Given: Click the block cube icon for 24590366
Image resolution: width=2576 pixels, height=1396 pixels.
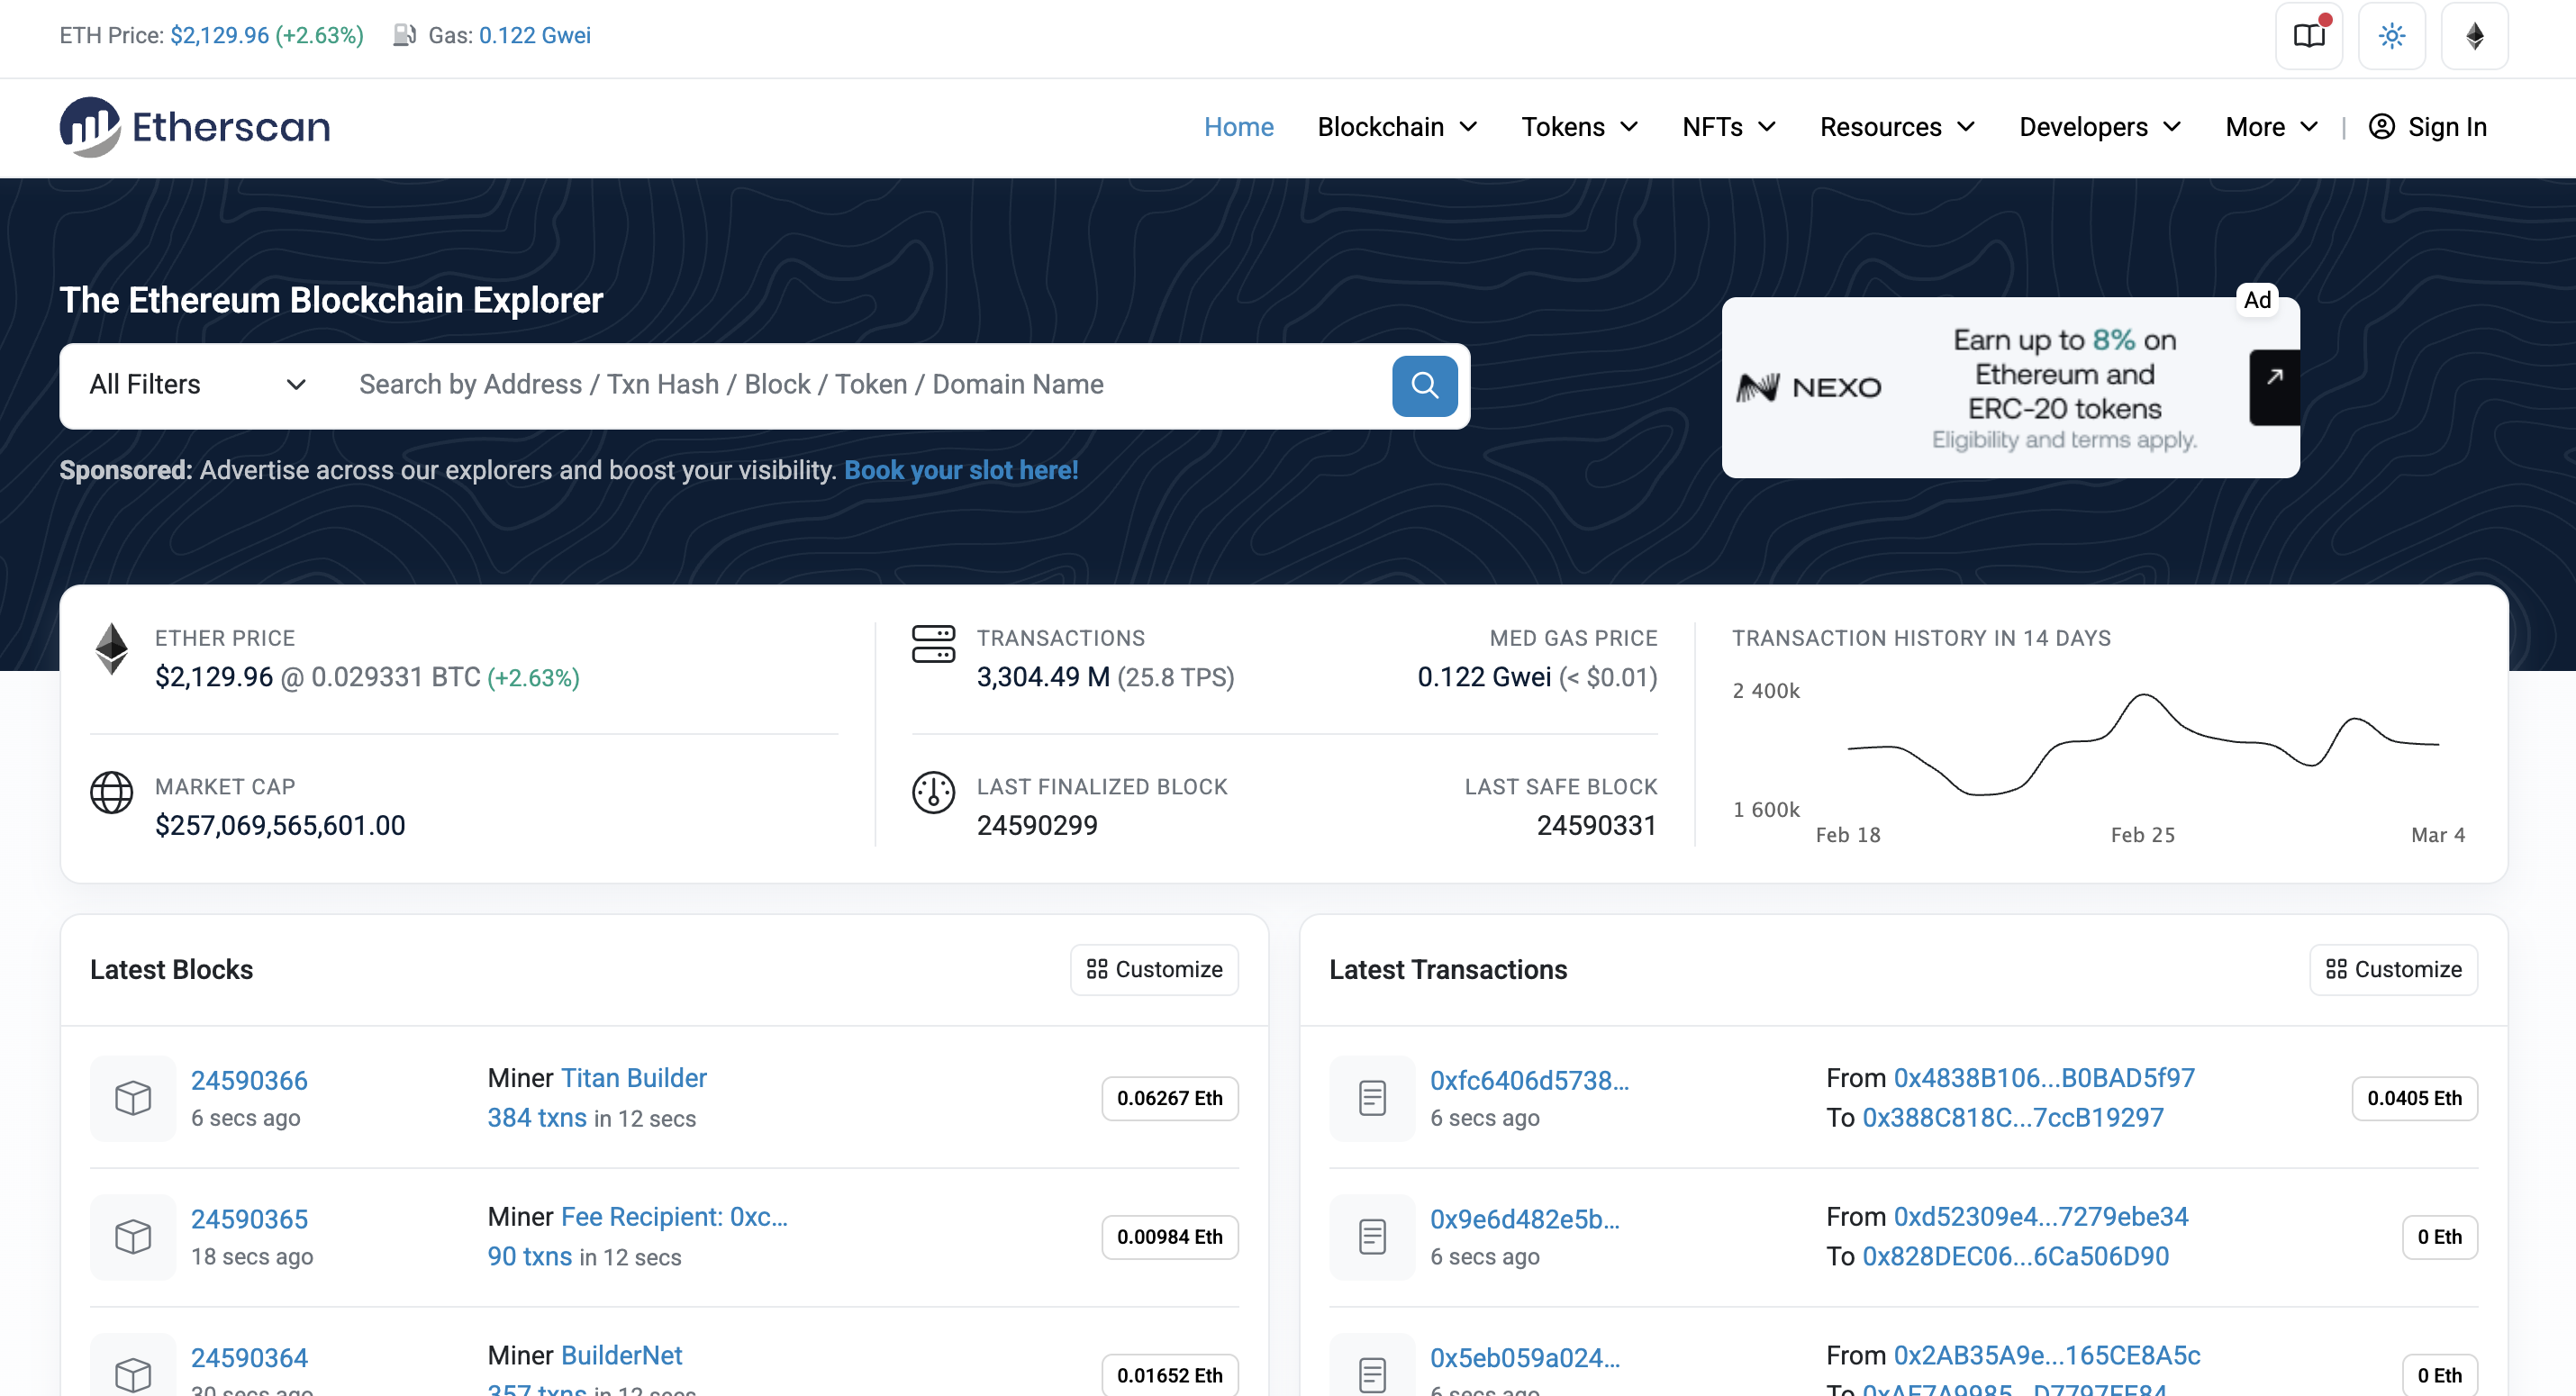Looking at the screenshot, I should point(133,1098).
